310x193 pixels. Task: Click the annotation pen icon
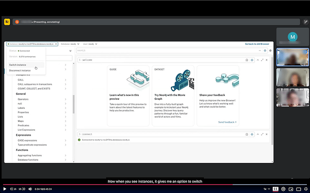point(306,22)
